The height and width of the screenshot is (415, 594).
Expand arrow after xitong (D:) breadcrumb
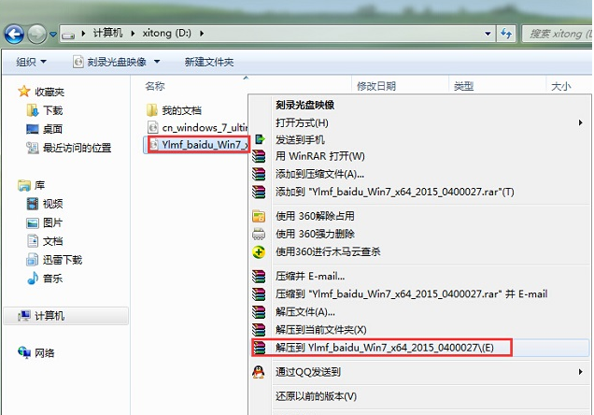click(x=202, y=34)
